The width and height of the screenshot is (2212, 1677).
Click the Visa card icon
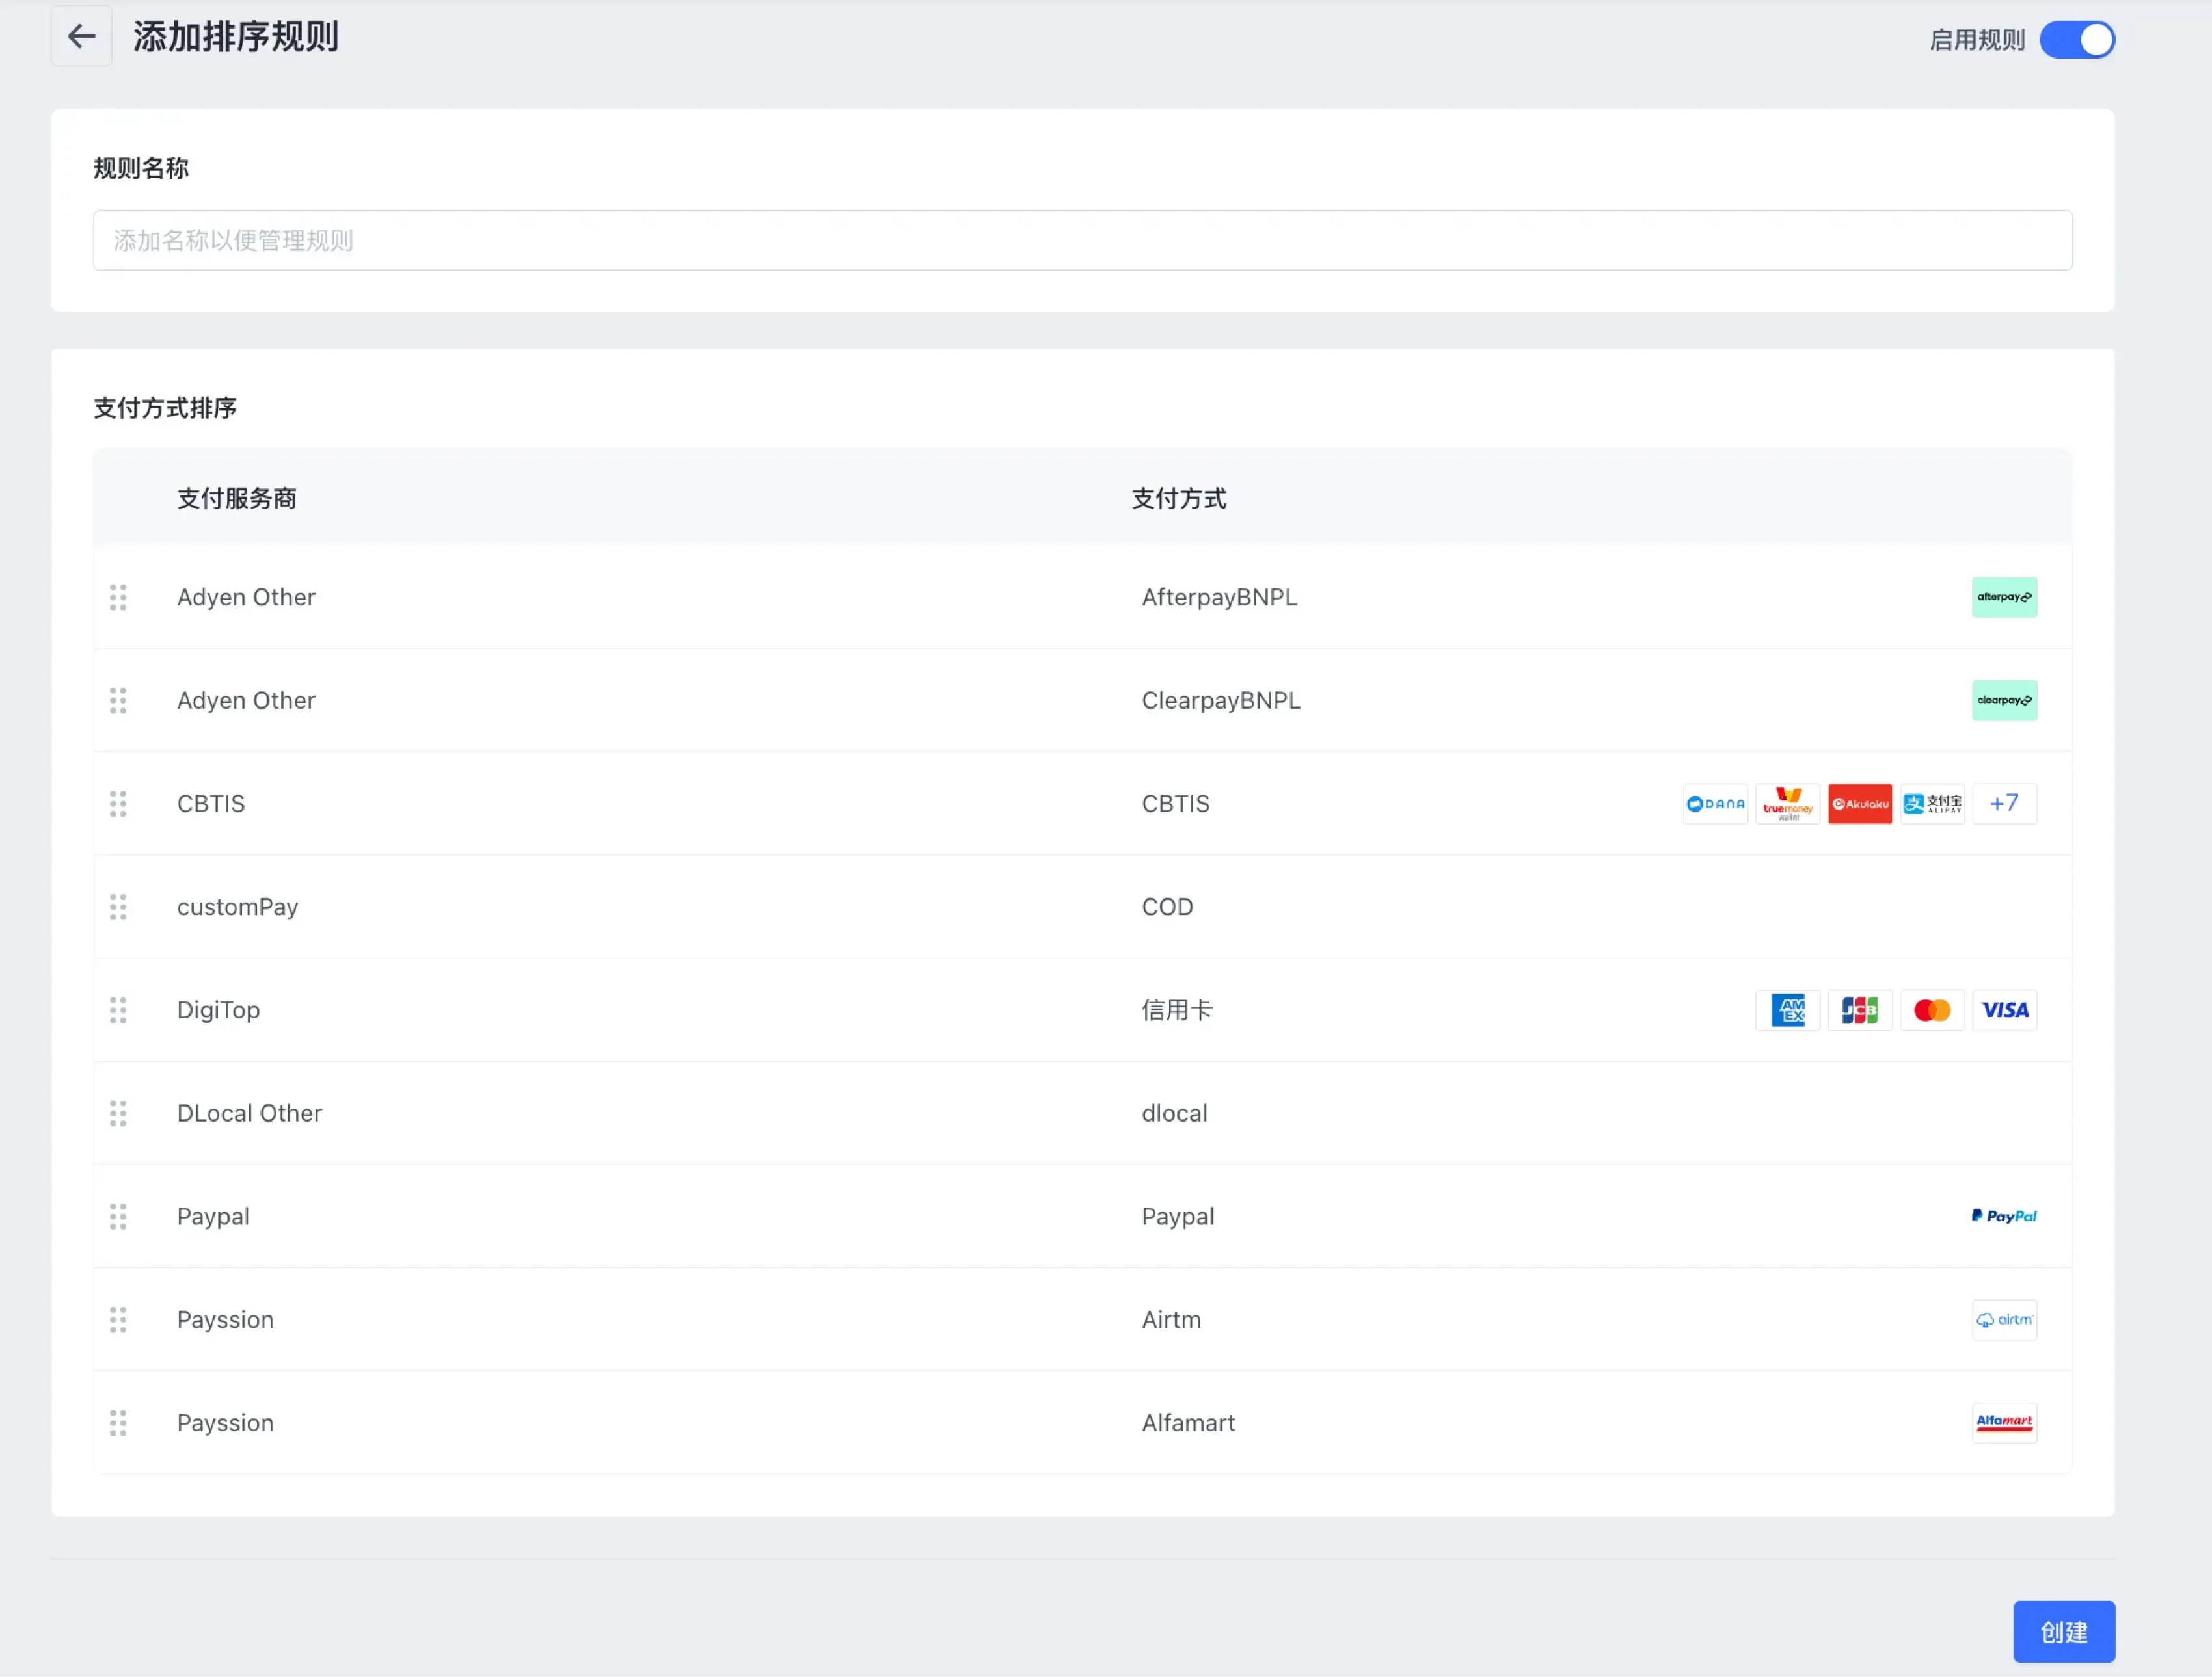coord(2004,1010)
